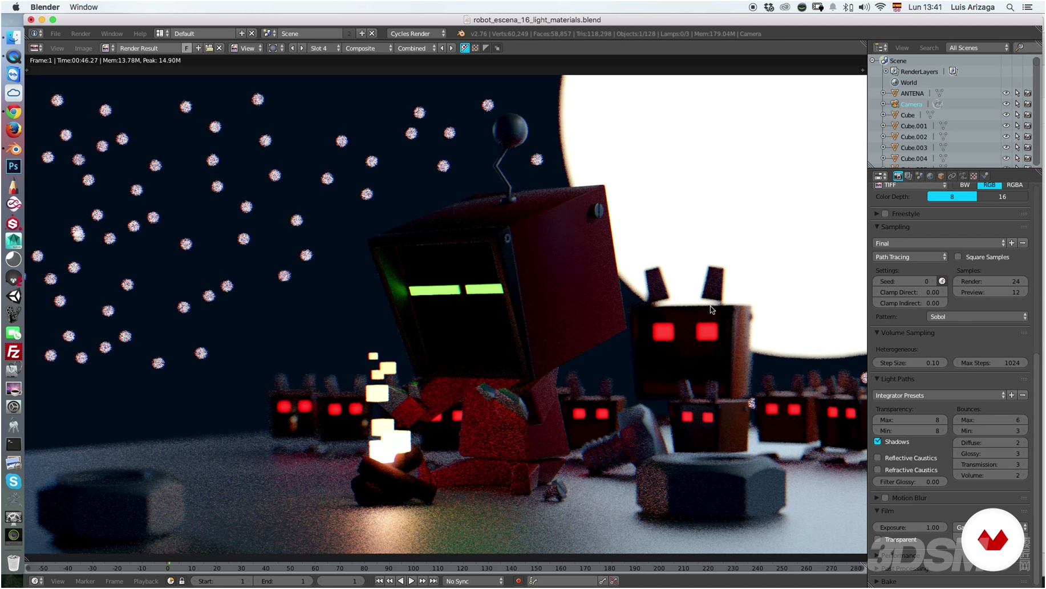Click the Blender logo icon in info header
Image resolution: width=1046 pixels, height=589 pixels.
coord(461,34)
